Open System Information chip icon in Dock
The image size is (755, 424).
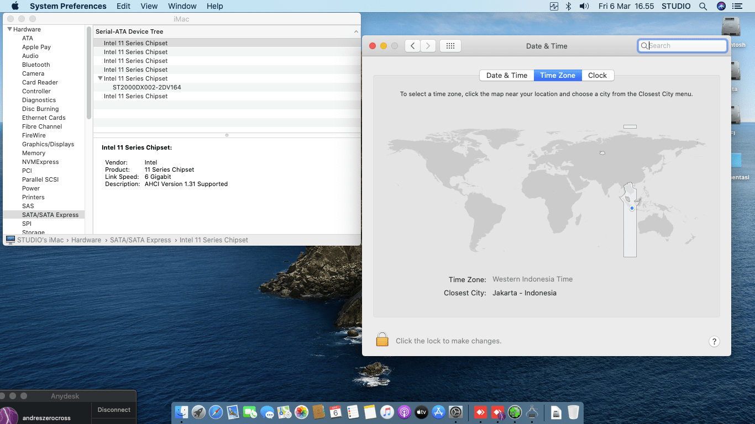(x=532, y=412)
